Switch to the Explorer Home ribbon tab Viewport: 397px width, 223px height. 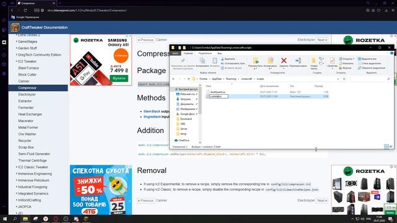[x=188, y=53]
